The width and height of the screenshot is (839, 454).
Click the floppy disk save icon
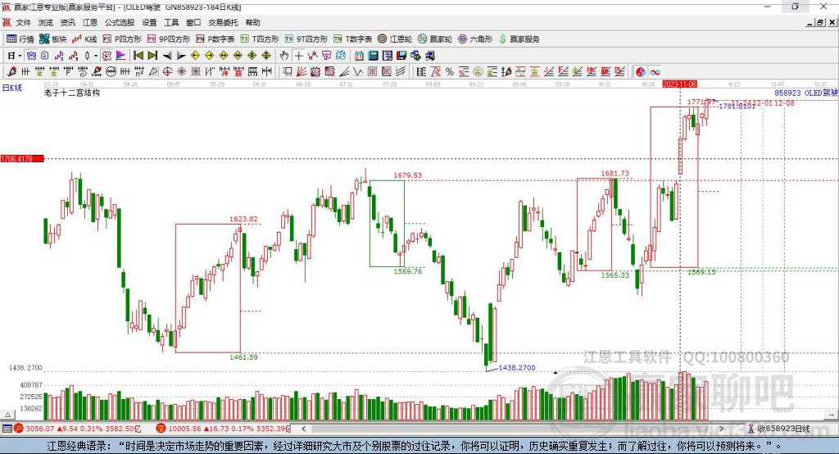[401, 56]
